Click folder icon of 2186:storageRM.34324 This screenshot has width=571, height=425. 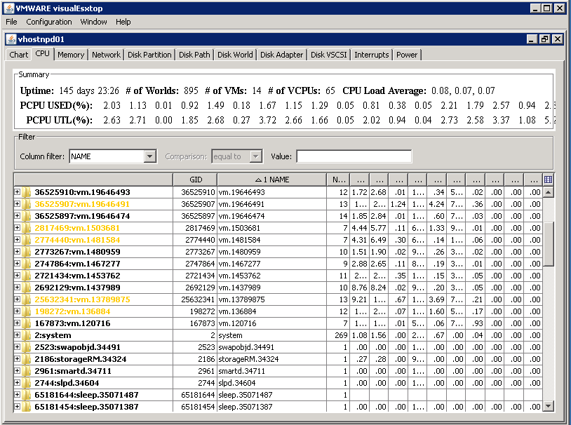[x=26, y=359]
